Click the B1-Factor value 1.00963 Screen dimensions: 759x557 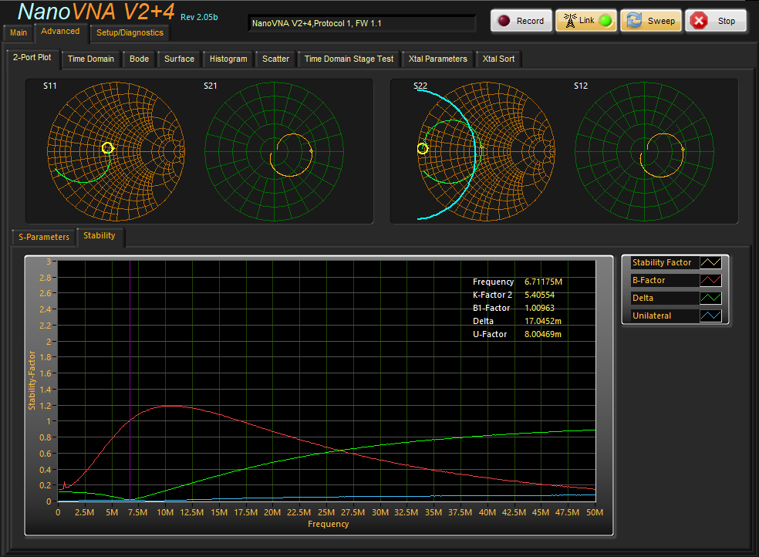point(539,308)
